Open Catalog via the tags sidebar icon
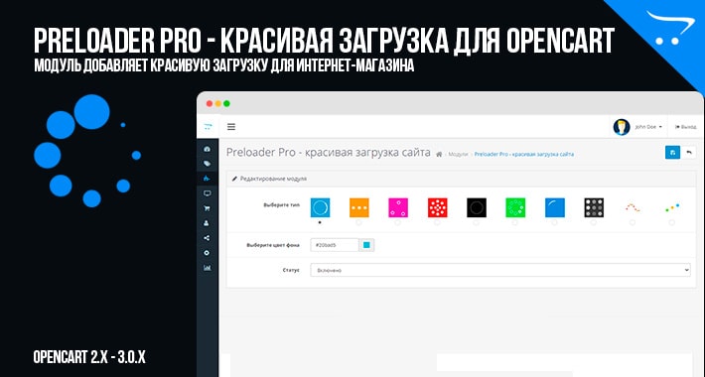Viewport: 705px width, 377px height. [207, 164]
